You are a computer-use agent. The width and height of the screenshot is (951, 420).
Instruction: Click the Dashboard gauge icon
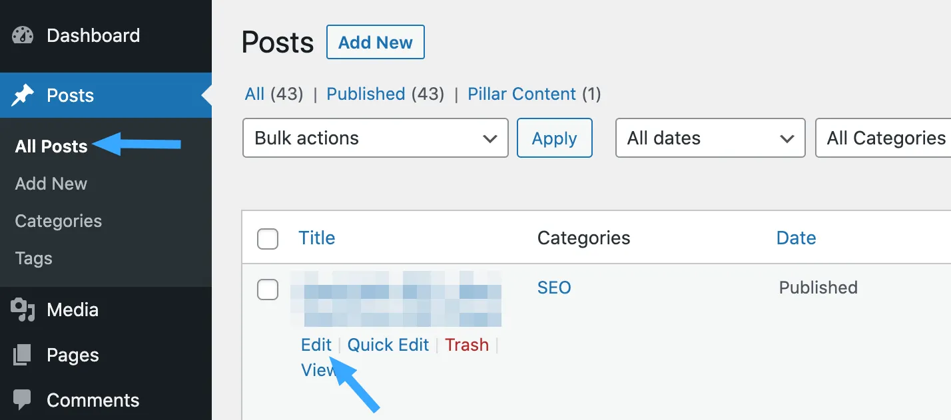point(23,36)
